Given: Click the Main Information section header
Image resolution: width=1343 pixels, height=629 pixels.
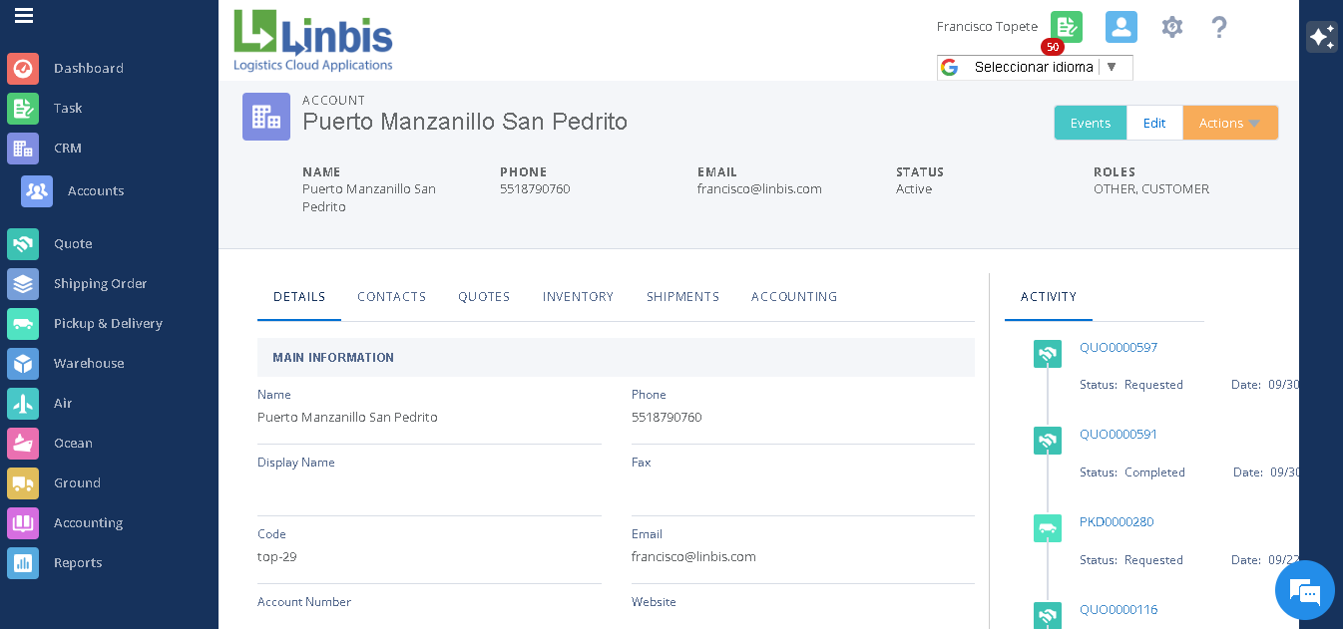Looking at the screenshot, I should [616, 357].
